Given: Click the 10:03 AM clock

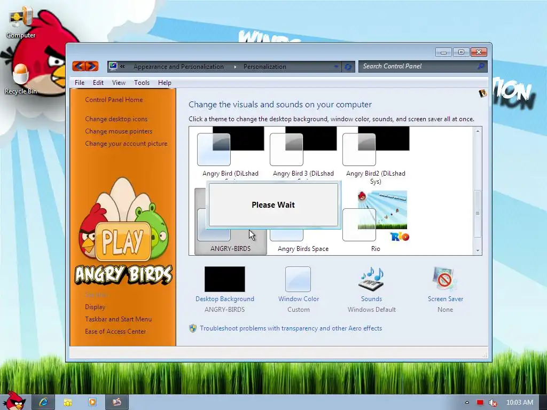Looking at the screenshot, I should click(x=520, y=403).
